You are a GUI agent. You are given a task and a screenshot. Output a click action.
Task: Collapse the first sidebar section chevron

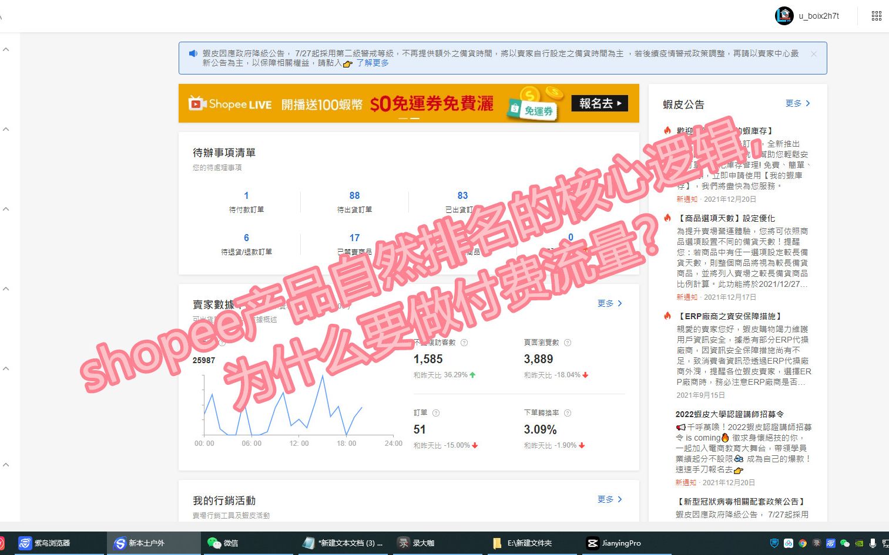click(x=6, y=49)
